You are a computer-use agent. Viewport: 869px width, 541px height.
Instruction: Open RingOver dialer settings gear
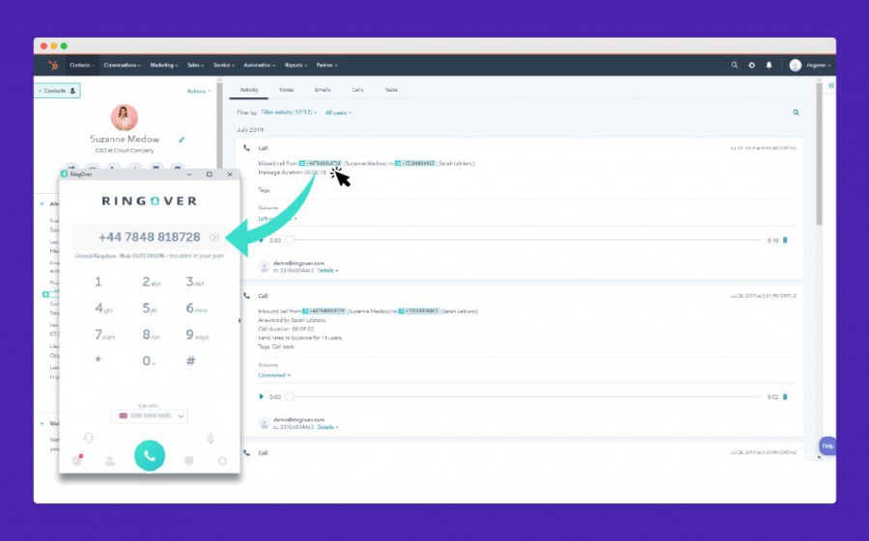click(222, 461)
